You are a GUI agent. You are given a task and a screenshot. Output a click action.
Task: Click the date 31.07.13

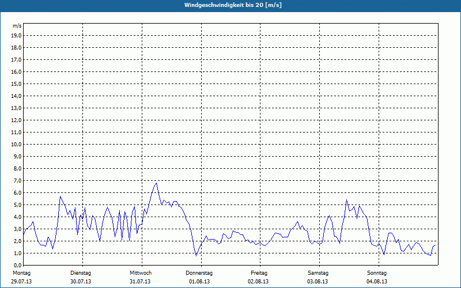(x=140, y=282)
